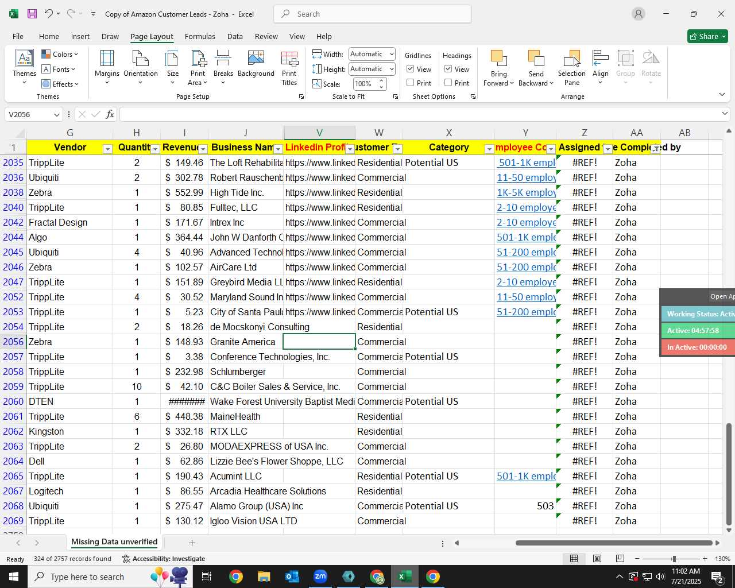The width and height of the screenshot is (735, 588).
Task: Click Accessibility: Investigate in status bar
Action: (x=164, y=559)
